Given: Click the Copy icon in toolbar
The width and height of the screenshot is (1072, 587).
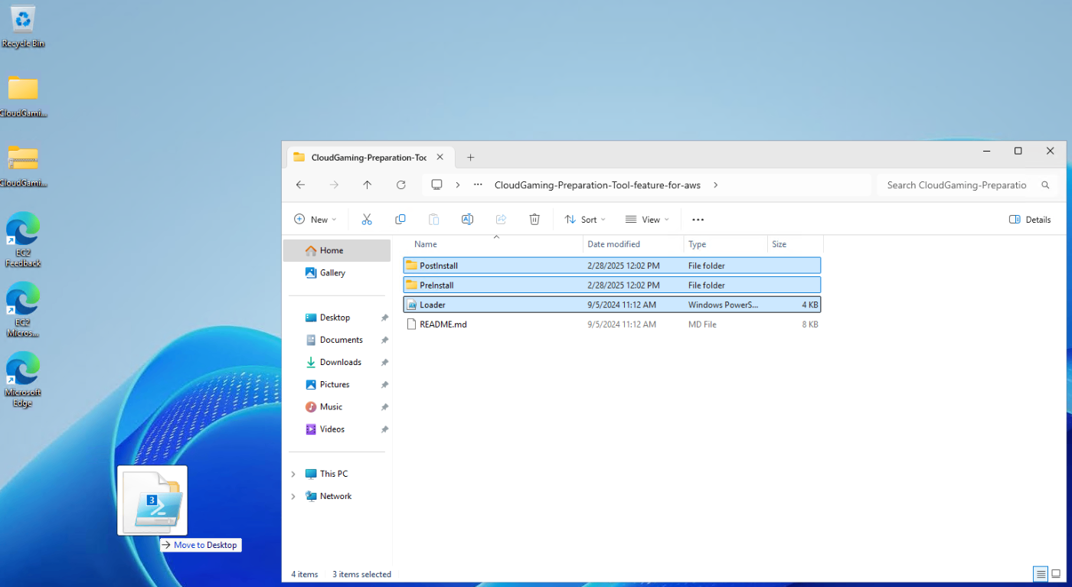Looking at the screenshot, I should [400, 220].
